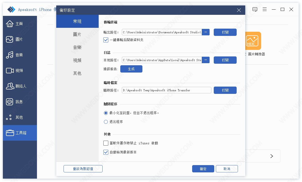Switch to the 其他 preferences tab

click(x=77, y=73)
